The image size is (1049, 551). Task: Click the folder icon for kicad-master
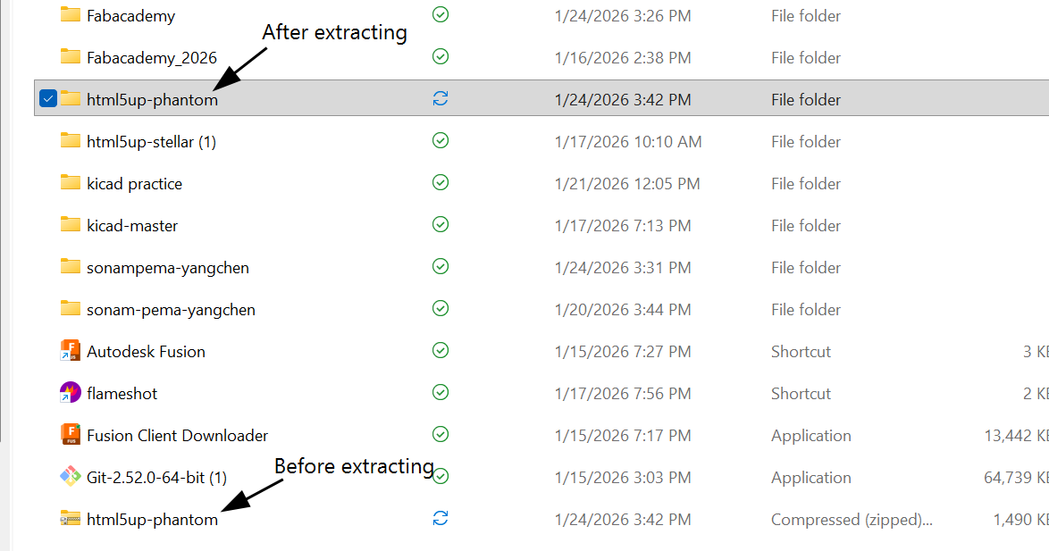click(x=71, y=225)
